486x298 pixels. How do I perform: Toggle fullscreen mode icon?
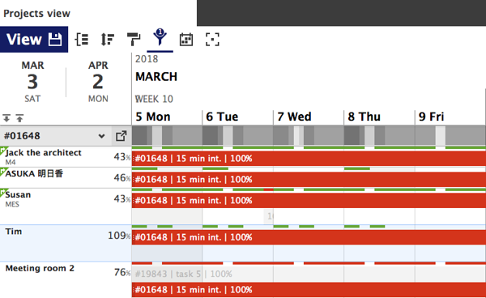212,40
